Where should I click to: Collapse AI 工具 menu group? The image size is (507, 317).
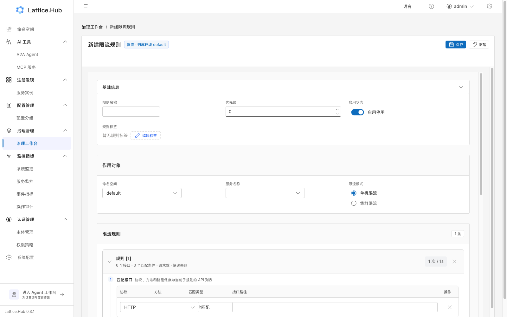[x=65, y=42]
